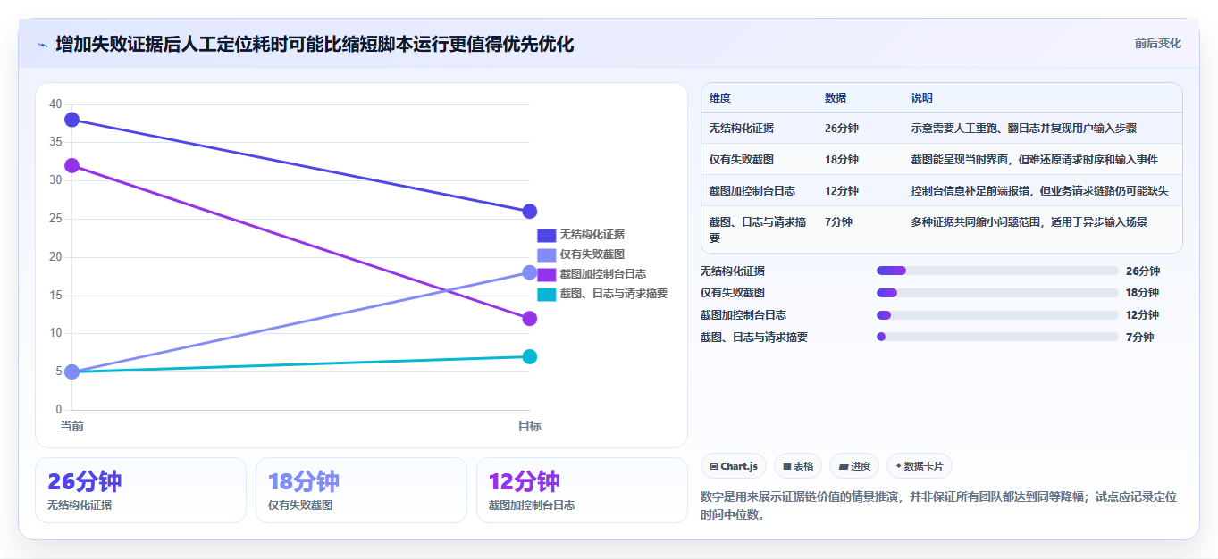Click the 26分钟 无结构化证据 stat card
This screenshot has width=1218, height=559.
(x=140, y=490)
